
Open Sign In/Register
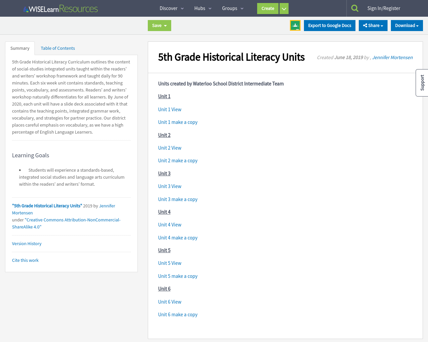point(384,8)
